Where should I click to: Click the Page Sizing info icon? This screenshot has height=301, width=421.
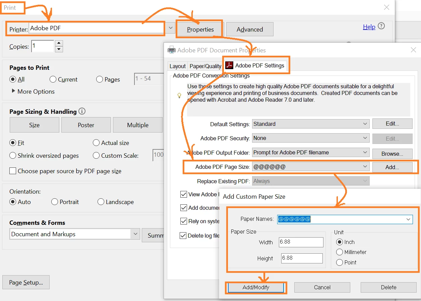pos(82,111)
